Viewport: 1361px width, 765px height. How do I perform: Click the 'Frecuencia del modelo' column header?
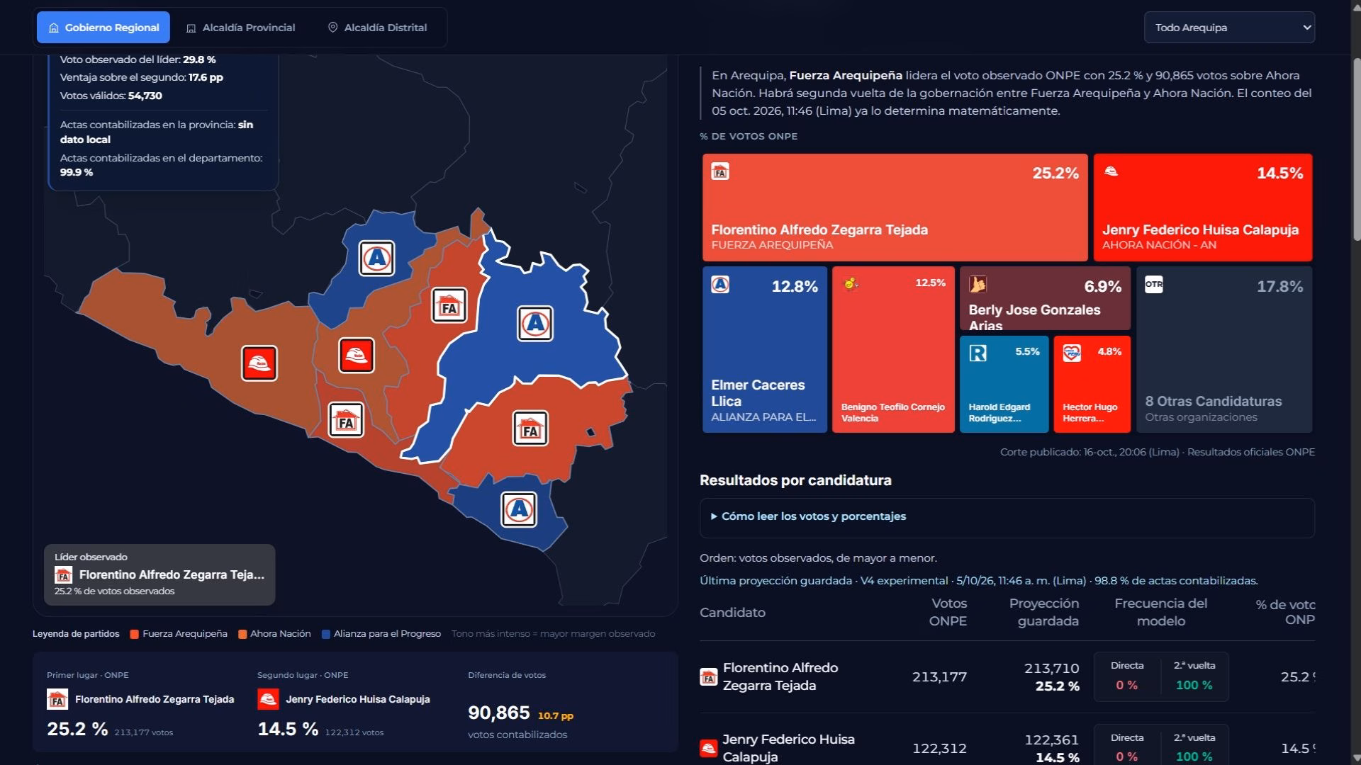pos(1160,612)
